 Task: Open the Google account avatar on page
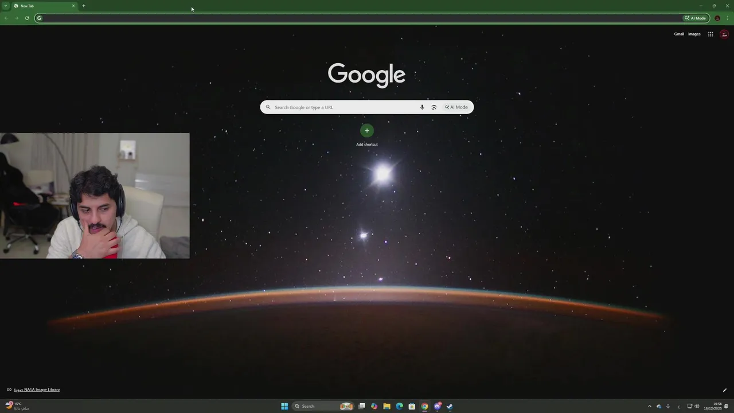tap(724, 34)
